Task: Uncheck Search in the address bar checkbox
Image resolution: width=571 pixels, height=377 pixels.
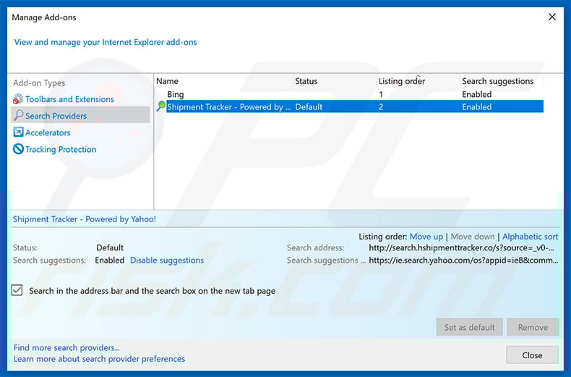Action: pos(18,291)
